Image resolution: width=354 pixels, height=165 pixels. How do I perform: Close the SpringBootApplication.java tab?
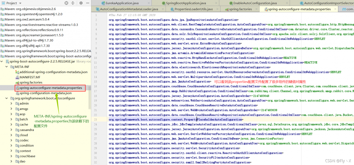coord(217,3)
